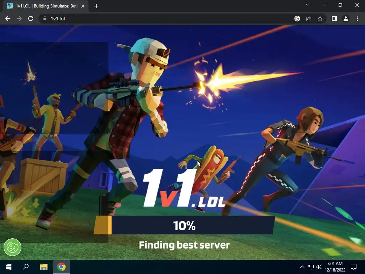View site information via the lock icon
The height and width of the screenshot is (274, 365).
tap(45, 19)
